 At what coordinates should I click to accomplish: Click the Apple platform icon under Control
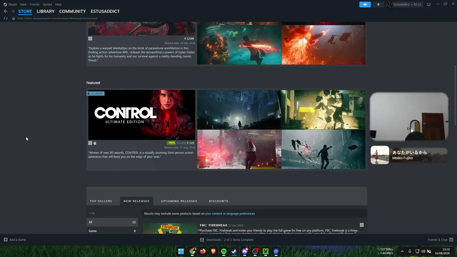(95, 143)
